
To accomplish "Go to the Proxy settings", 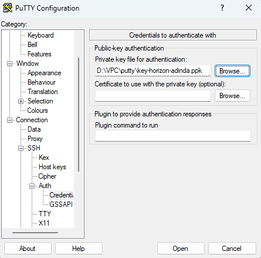I will [35, 139].
